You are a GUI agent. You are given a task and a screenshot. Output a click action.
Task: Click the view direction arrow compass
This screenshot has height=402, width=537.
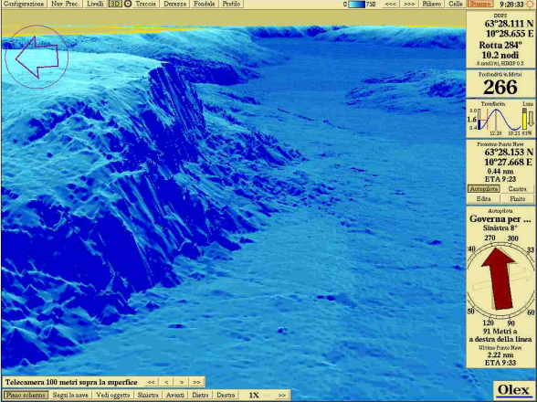pos(37,57)
